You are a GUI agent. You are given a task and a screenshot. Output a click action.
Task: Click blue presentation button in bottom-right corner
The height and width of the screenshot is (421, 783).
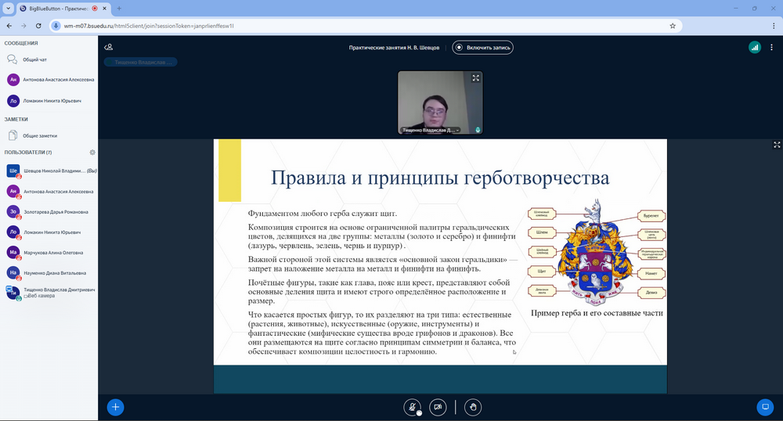pos(765,406)
